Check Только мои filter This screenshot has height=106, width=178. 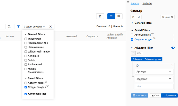tap(26, 39)
